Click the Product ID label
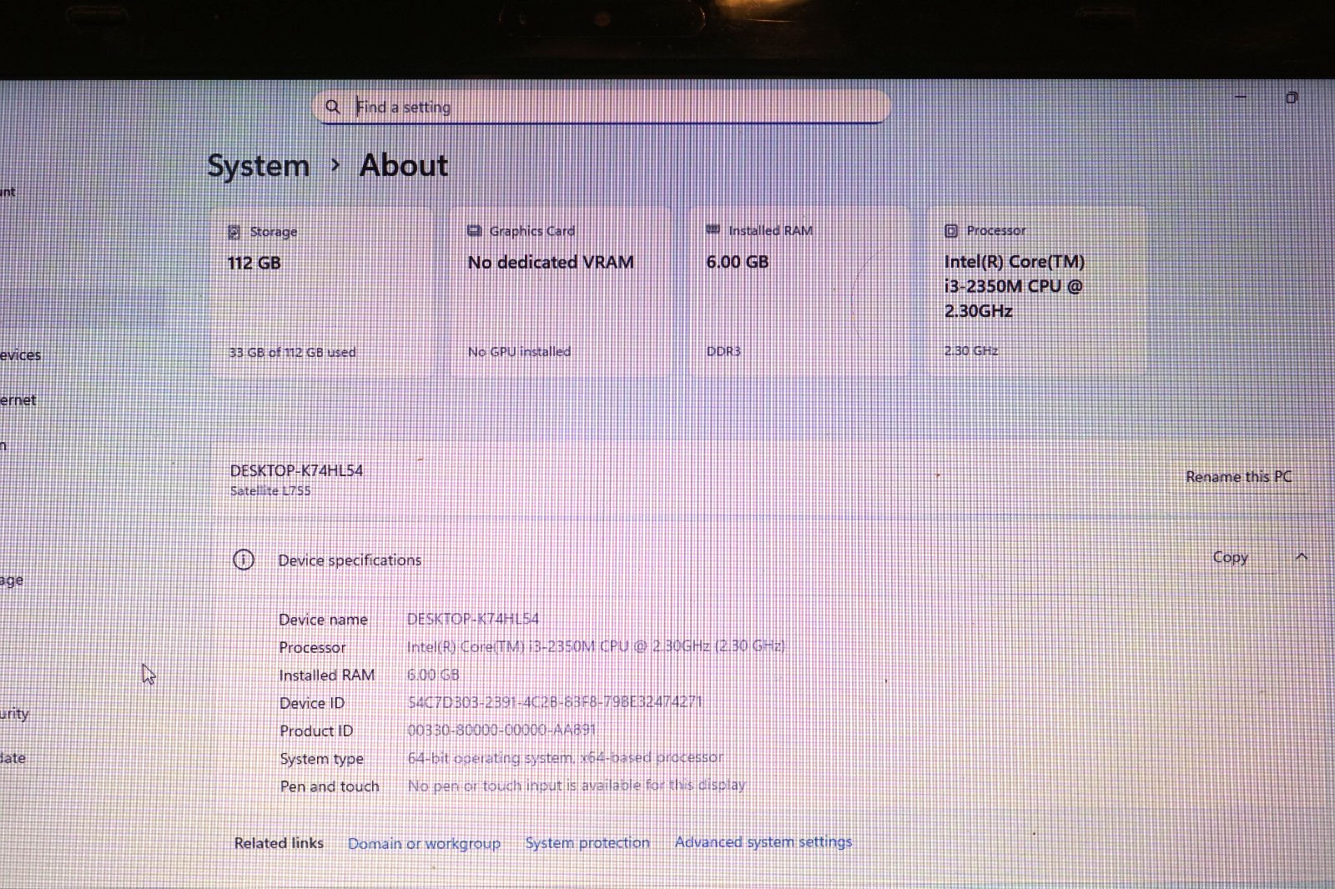This screenshot has width=1335, height=889. [x=316, y=731]
